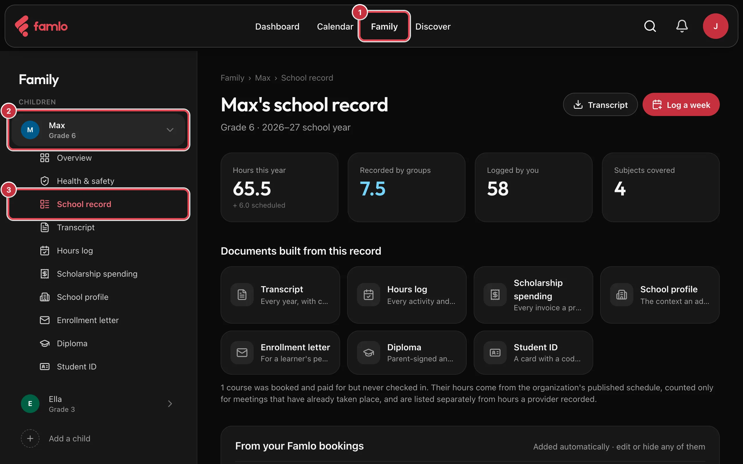
Task: Open the Scholarship spending document card title
Action: coord(538,289)
